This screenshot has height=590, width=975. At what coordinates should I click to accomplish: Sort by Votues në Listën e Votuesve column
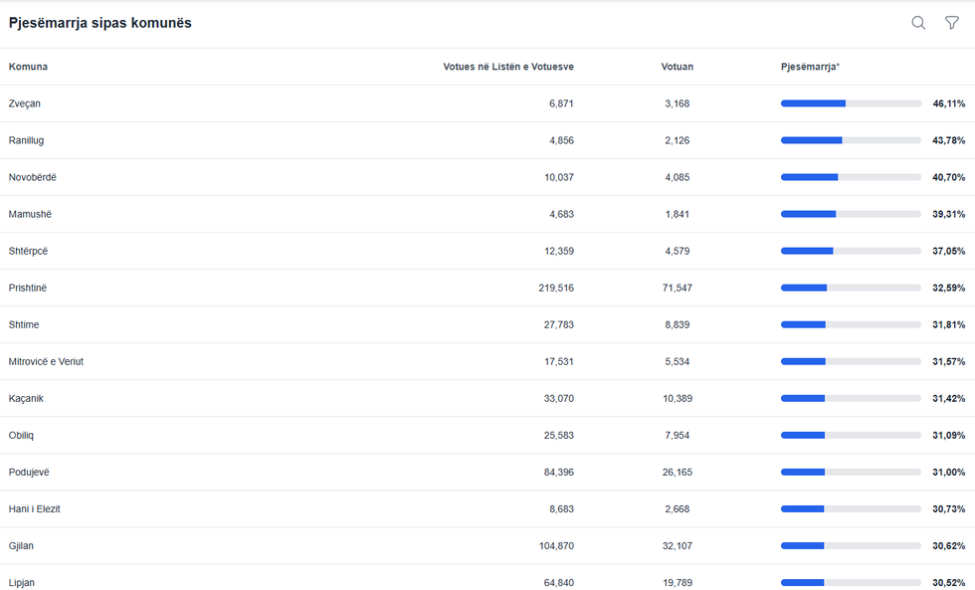pyautogui.click(x=507, y=67)
